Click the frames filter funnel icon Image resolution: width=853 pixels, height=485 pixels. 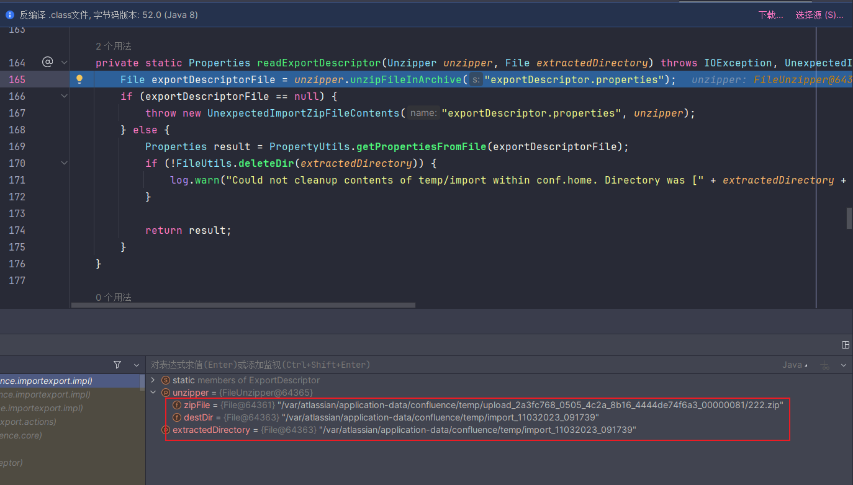[117, 365]
